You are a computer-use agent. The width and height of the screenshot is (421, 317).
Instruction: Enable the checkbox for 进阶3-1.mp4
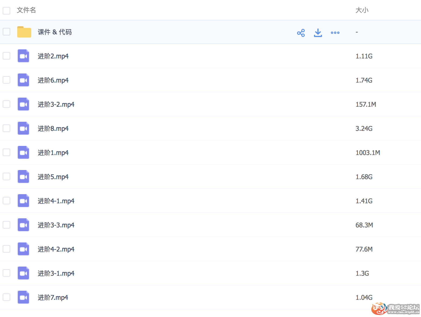pos(6,273)
